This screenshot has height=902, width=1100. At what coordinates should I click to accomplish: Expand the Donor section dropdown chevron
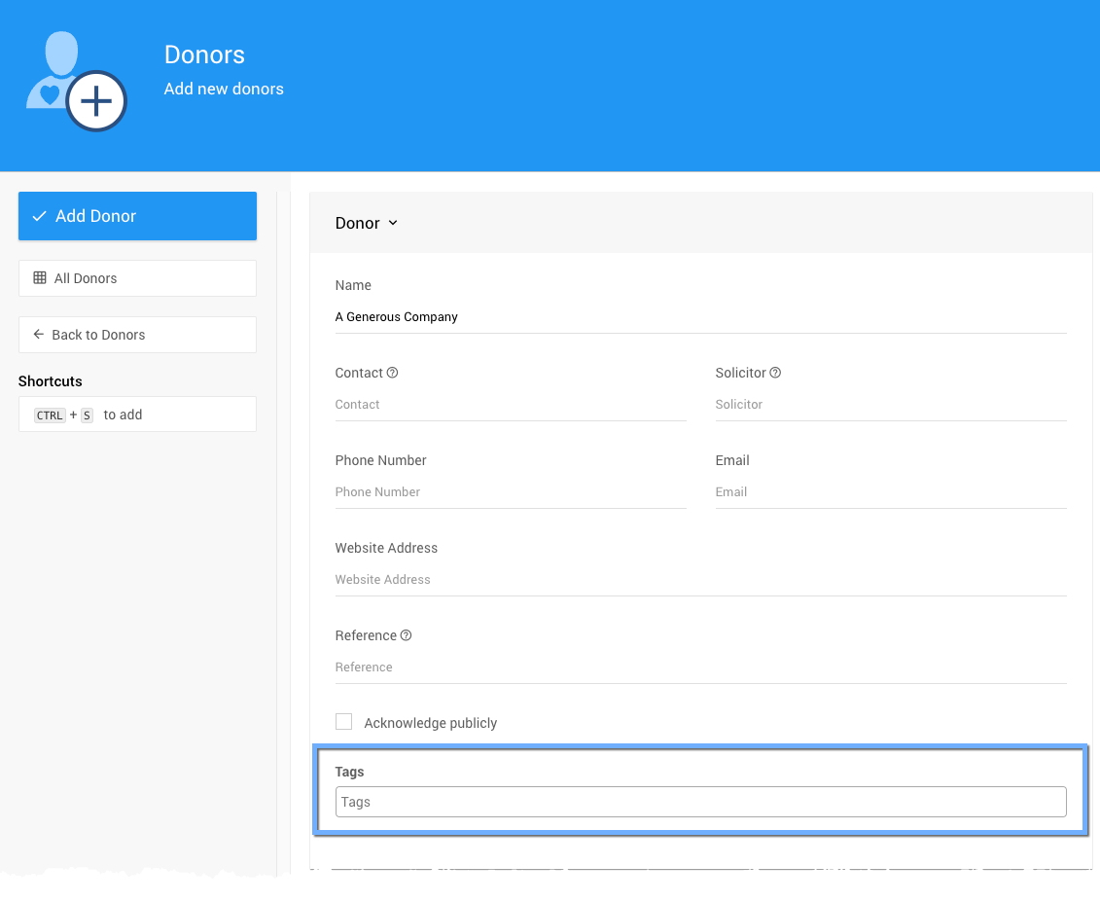(x=393, y=223)
